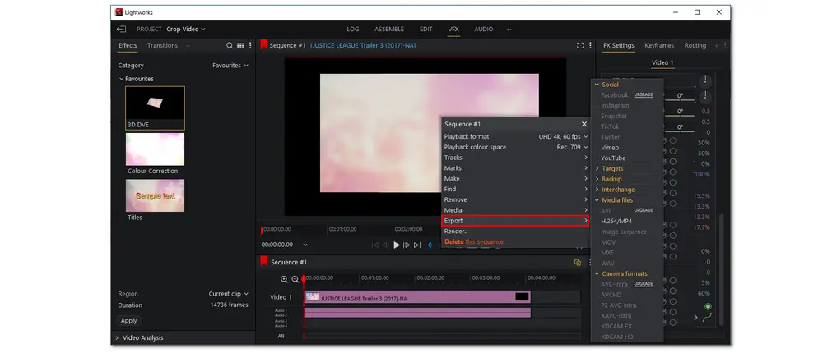Zoom out on the timeline
The image size is (823, 353).
(x=295, y=280)
